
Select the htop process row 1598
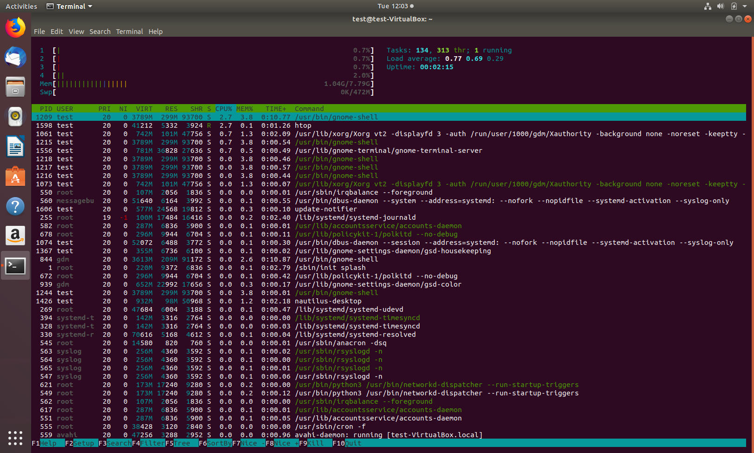(x=389, y=125)
